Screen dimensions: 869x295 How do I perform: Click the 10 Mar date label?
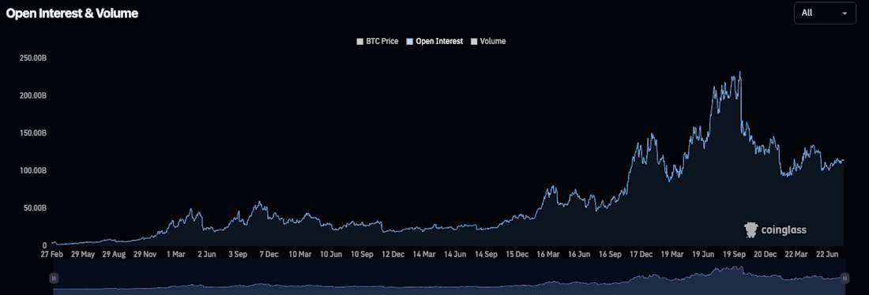tap(300, 255)
